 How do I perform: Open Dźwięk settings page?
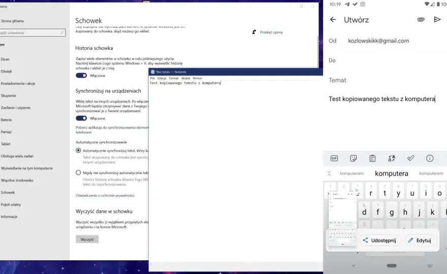click(6, 71)
